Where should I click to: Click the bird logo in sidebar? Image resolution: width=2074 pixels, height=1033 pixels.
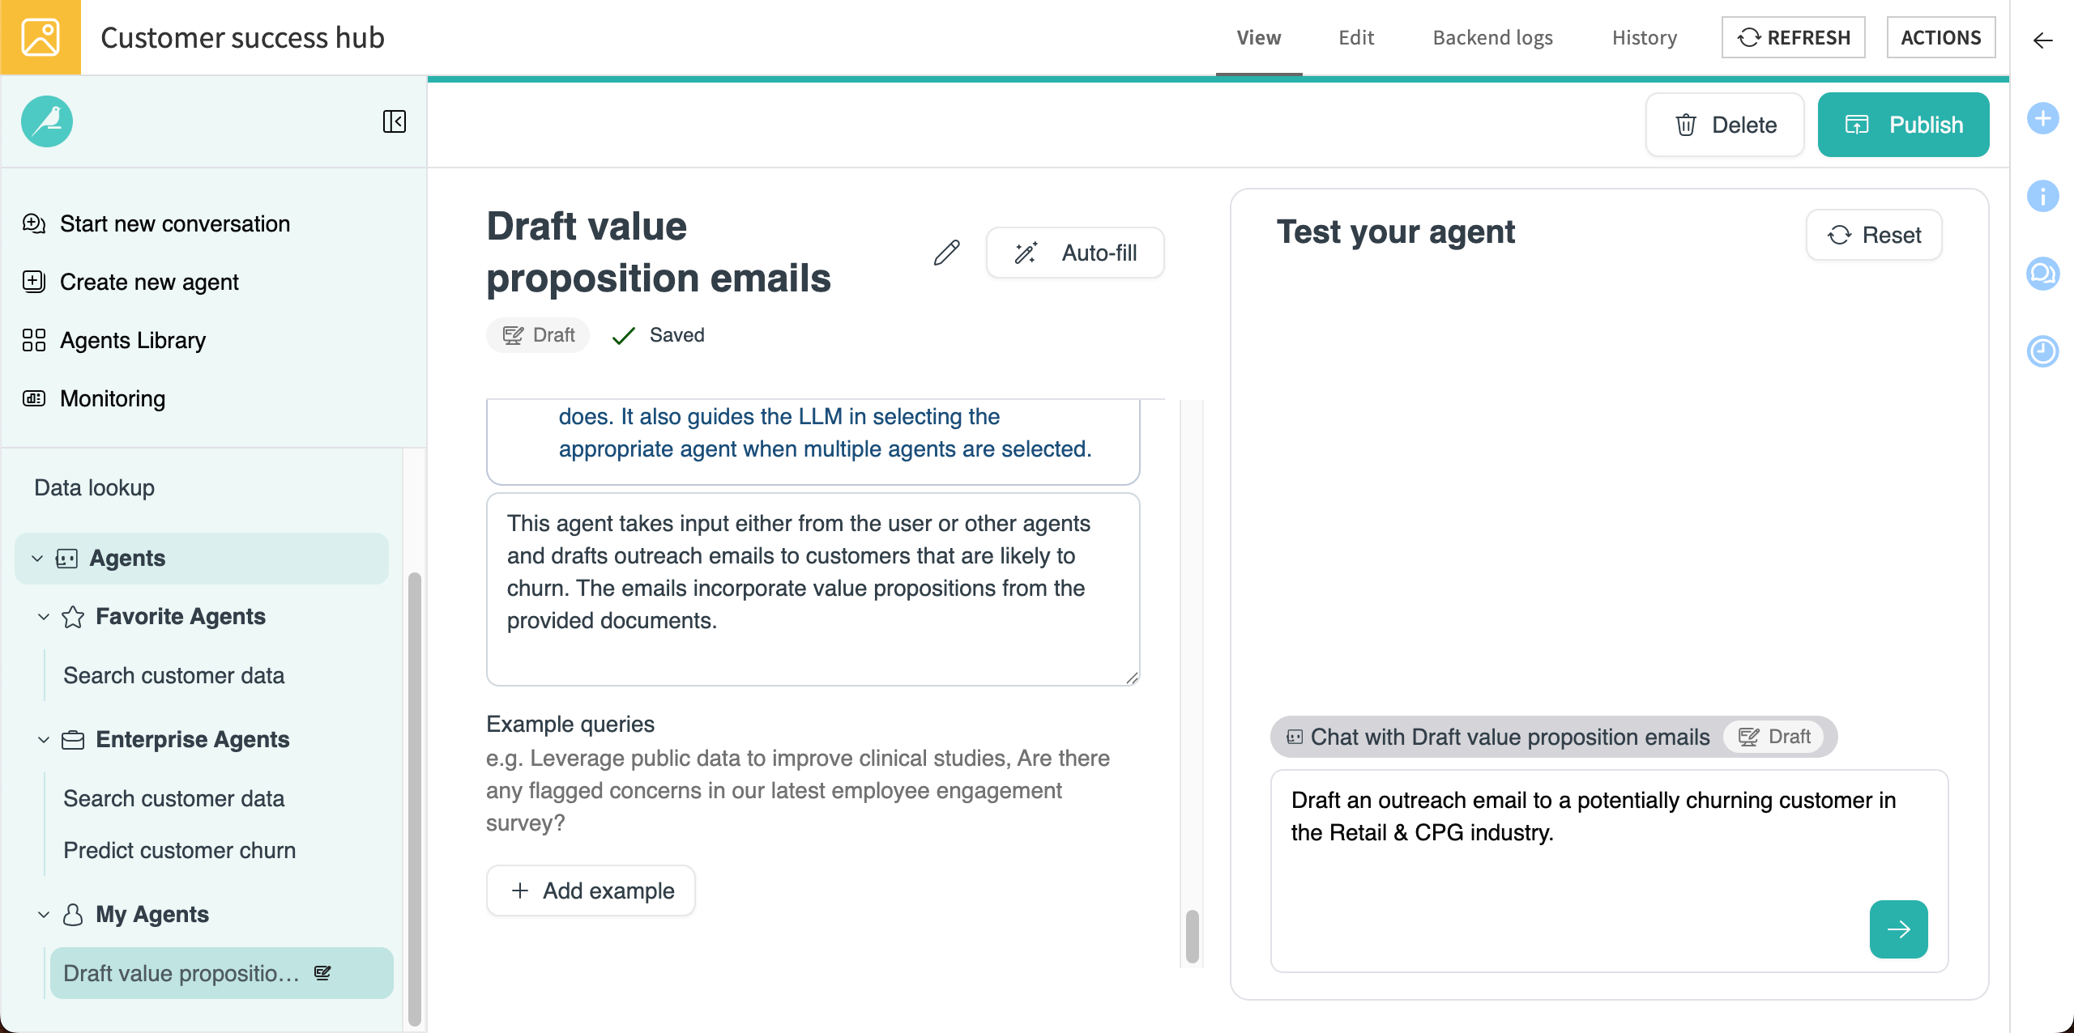tap(47, 121)
